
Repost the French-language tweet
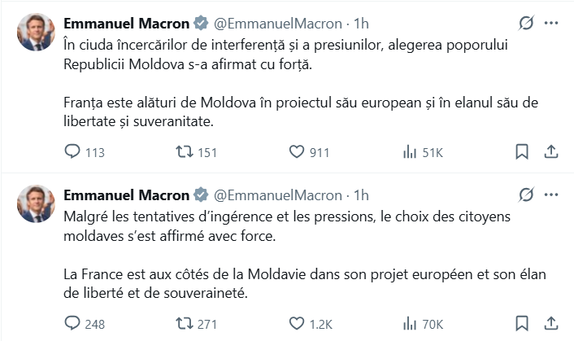tap(185, 324)
